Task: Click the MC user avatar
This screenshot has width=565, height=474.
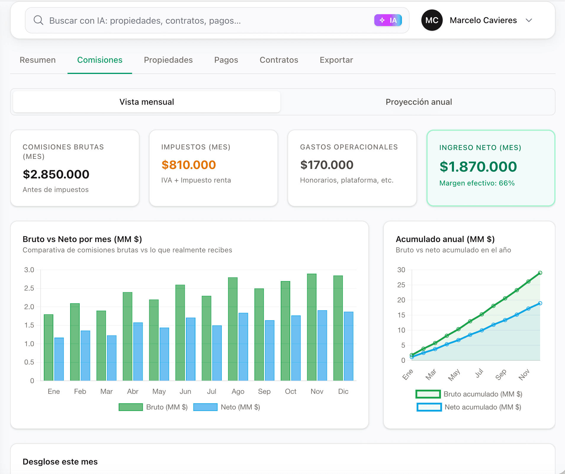Action: pos(432,20)
